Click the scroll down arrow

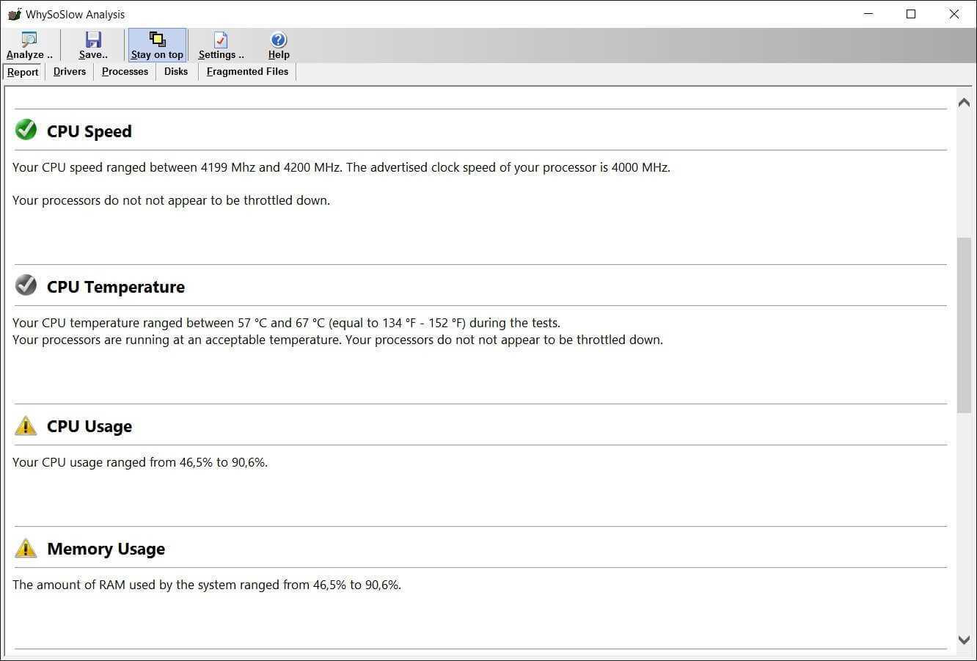pos(964,640)
